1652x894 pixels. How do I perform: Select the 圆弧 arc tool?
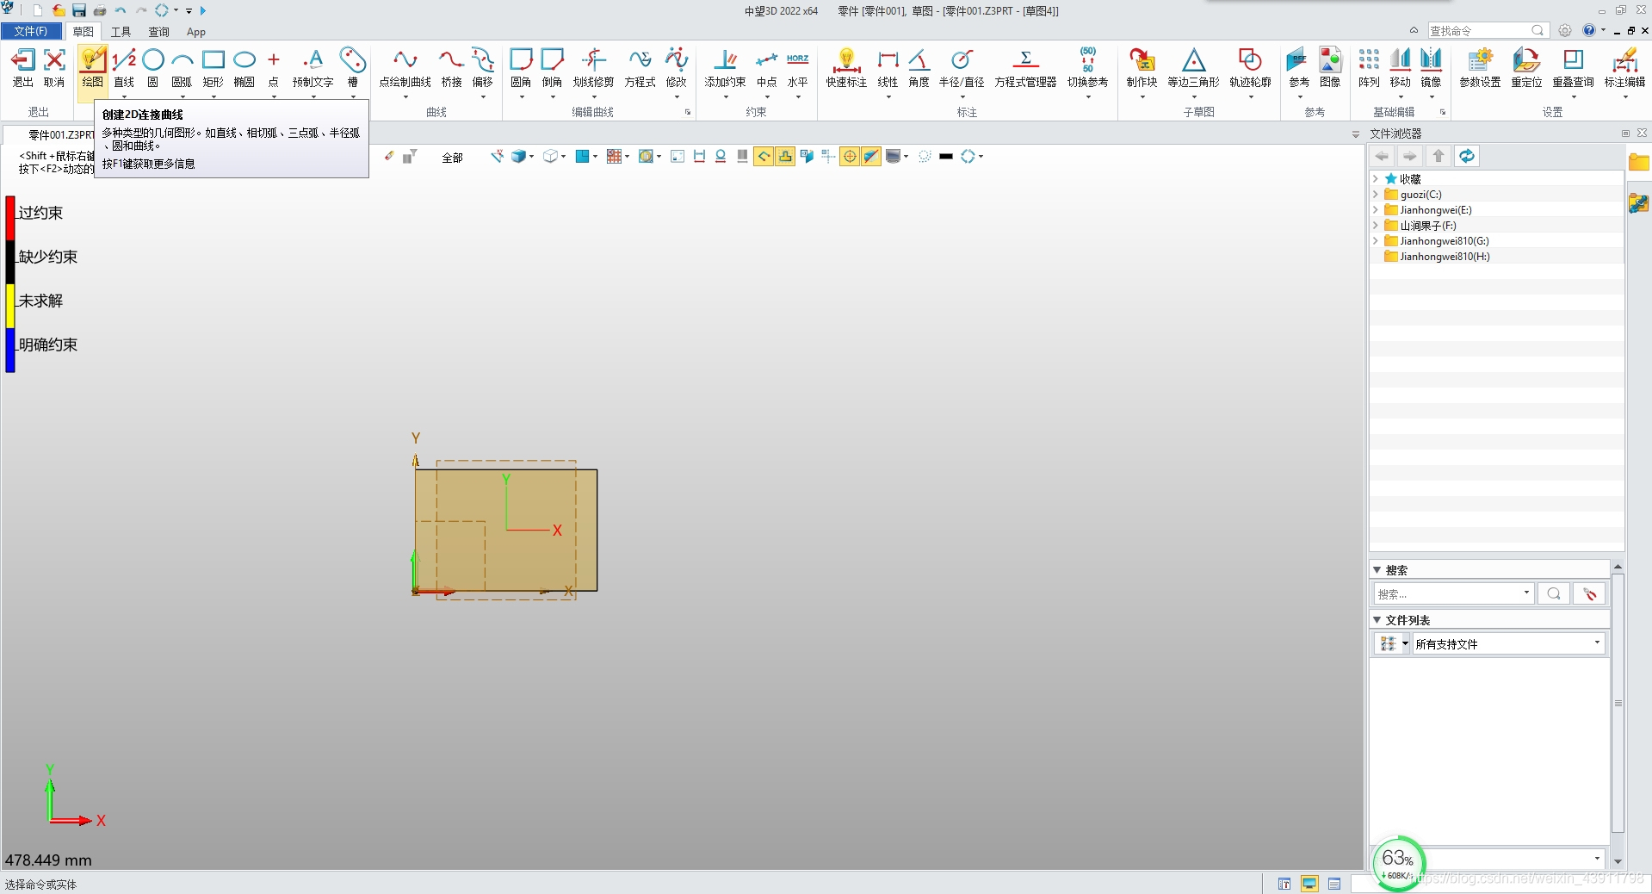[x=182, y=67]
